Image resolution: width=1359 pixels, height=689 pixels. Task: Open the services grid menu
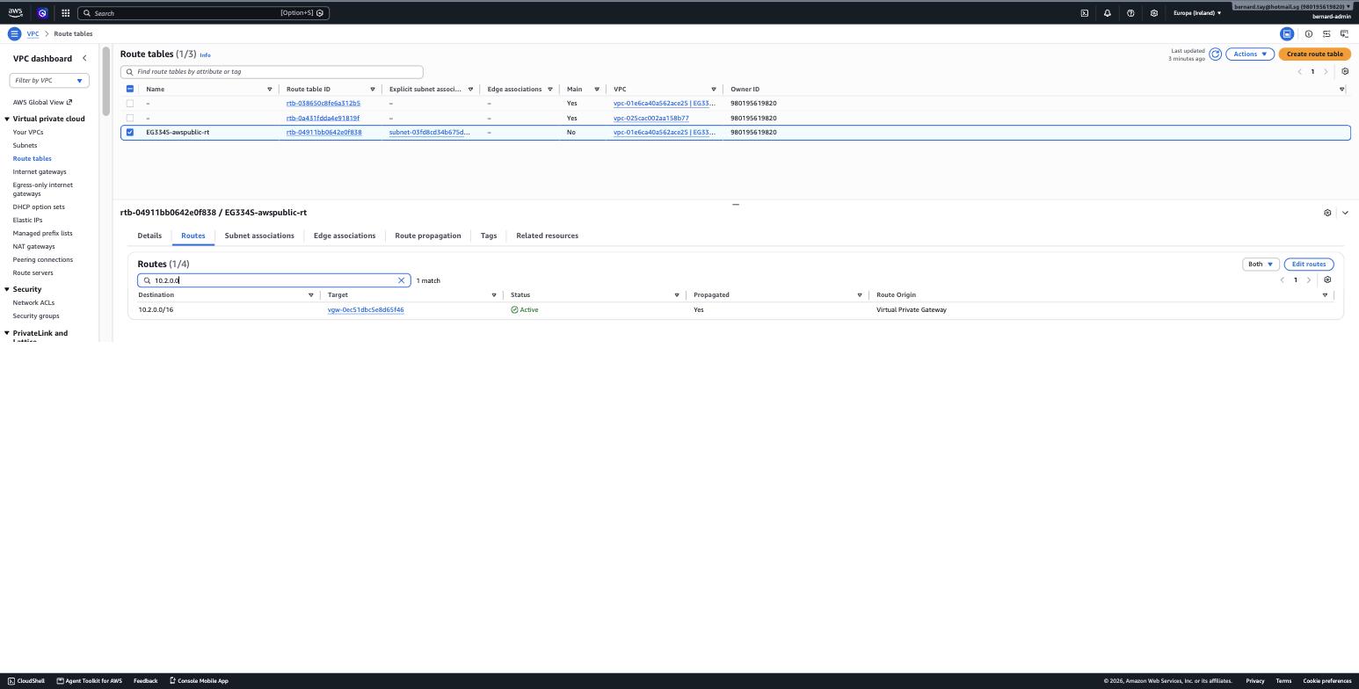[x=65, y=13]
